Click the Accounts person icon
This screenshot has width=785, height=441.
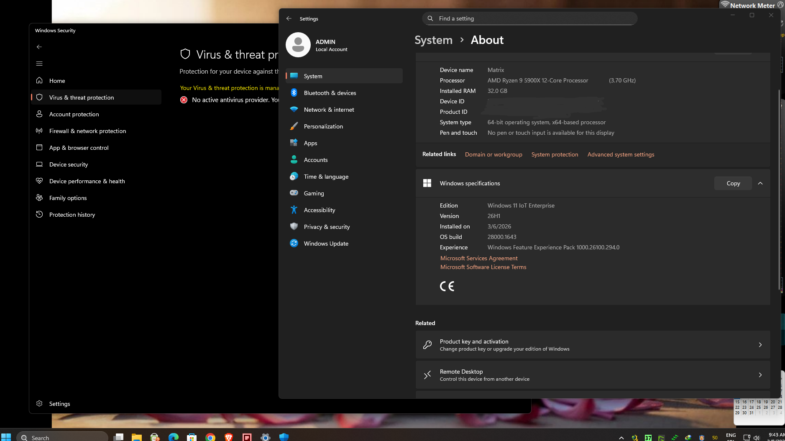[x=294, y=159]
